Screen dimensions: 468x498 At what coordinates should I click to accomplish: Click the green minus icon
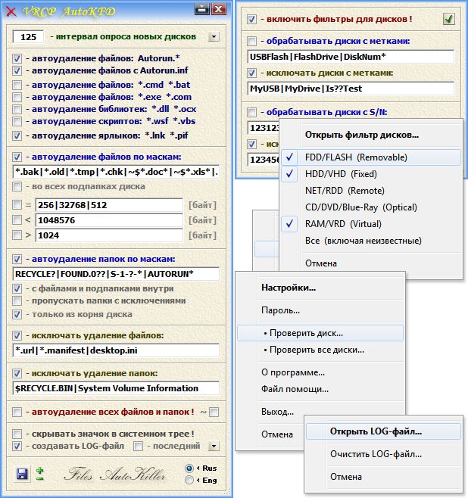click(39, 478)
